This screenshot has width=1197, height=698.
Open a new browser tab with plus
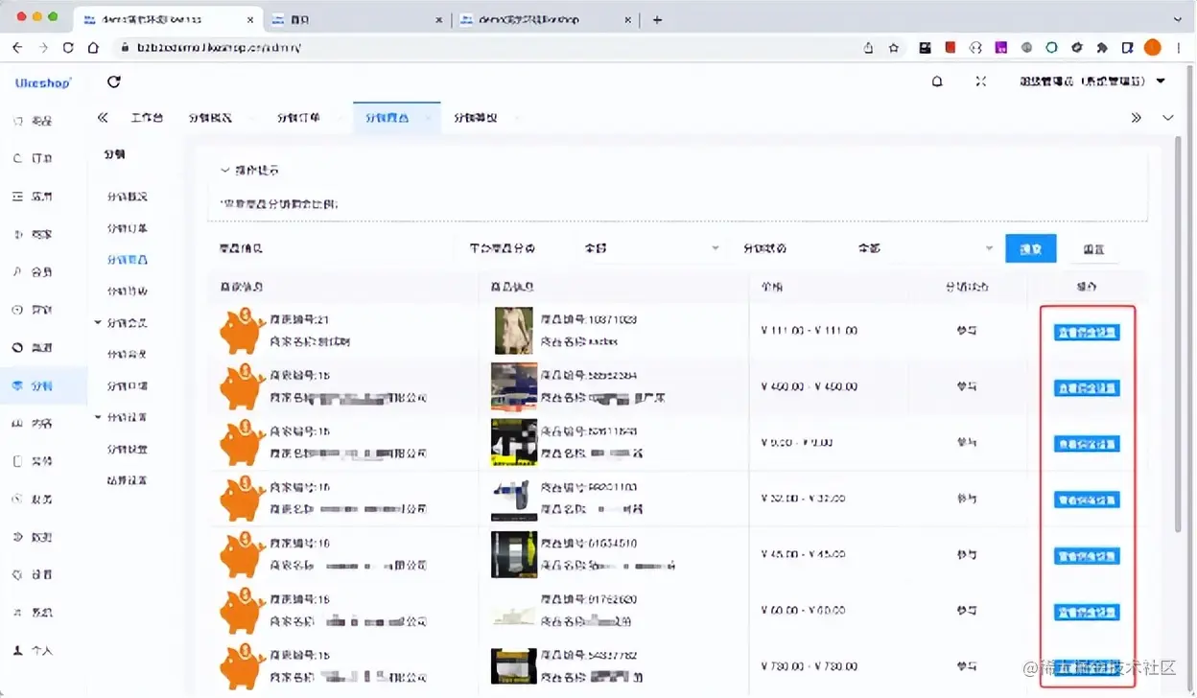click(657, 19)
